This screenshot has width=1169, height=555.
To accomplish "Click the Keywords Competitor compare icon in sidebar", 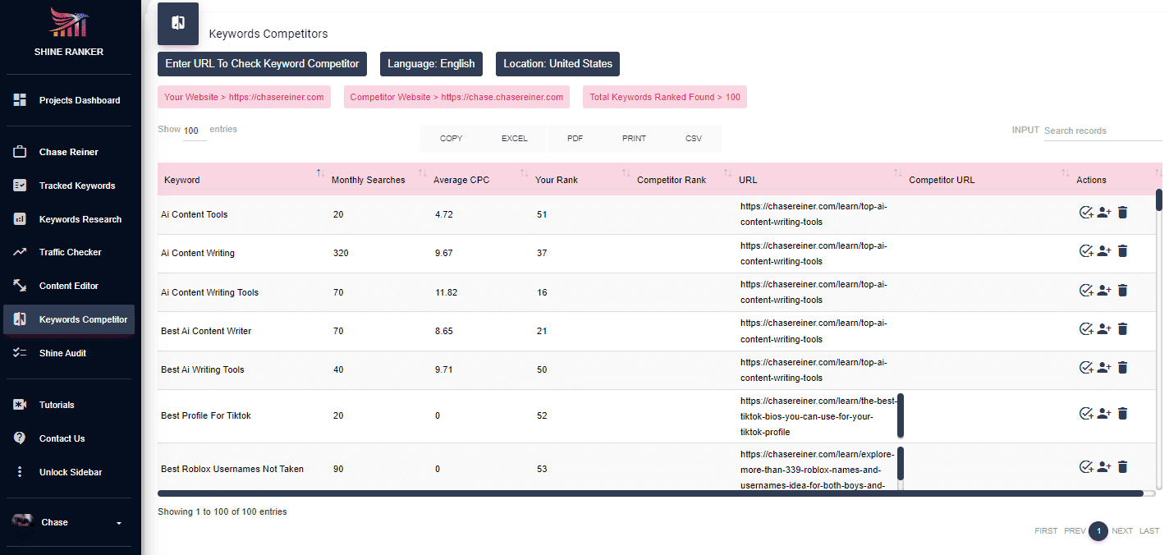I will (20, 319).
